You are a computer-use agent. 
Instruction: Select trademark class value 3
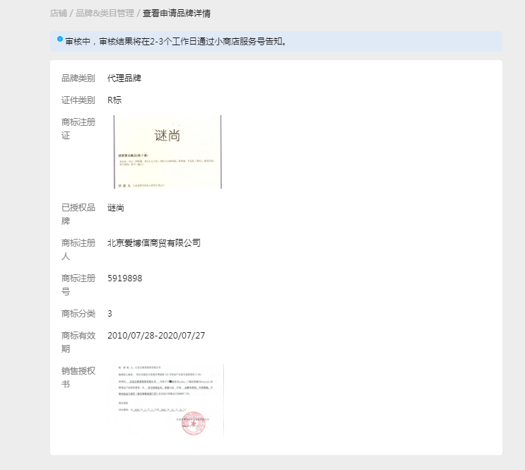[x=110, y=314]
